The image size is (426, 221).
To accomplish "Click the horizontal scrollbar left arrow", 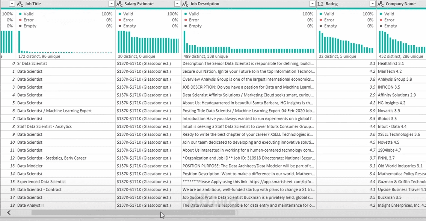I will [x=9, y=213].
